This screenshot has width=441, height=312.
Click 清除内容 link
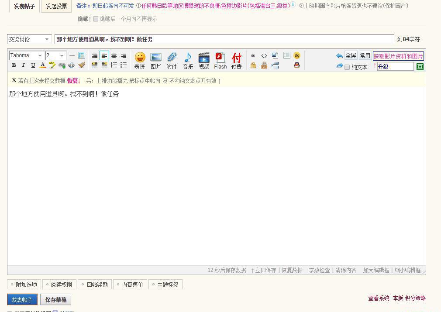click(x=346, y=270)
